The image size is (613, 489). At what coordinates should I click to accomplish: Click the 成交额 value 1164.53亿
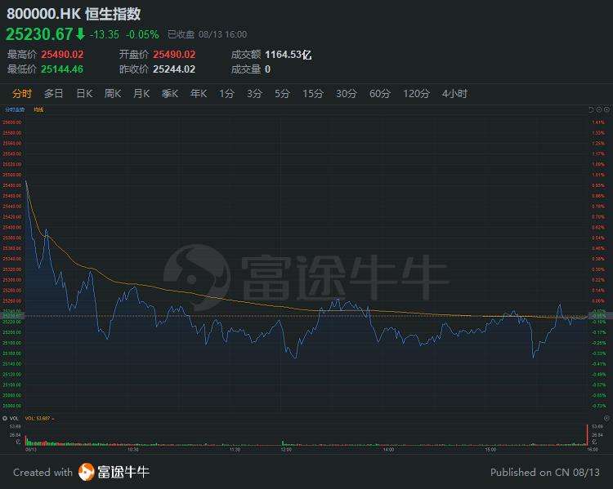[x=289, y=55]
